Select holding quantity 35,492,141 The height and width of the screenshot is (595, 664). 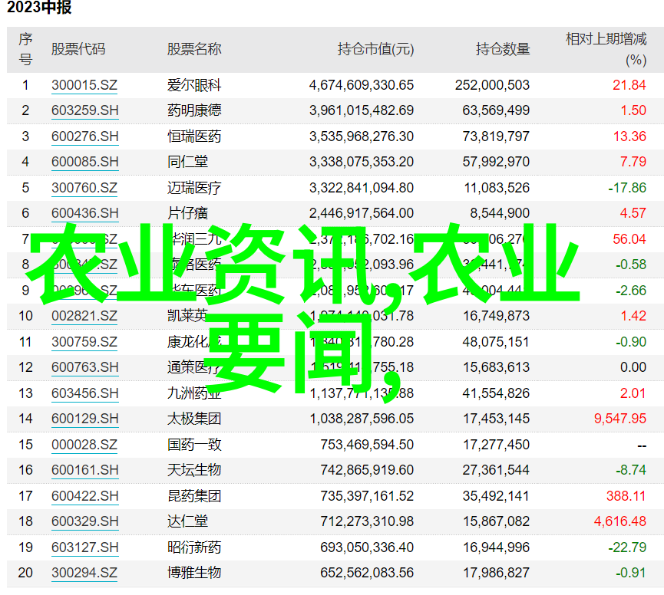coord(496,496)
